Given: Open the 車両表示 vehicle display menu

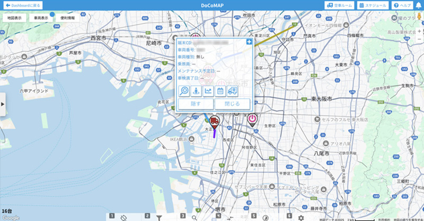Looking at the screenshot, I should click(x=41, y=17).
